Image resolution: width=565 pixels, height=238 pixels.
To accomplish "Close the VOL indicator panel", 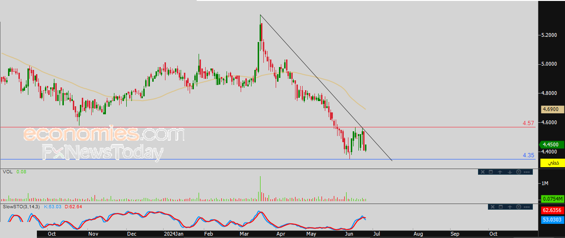I will 483,172.
